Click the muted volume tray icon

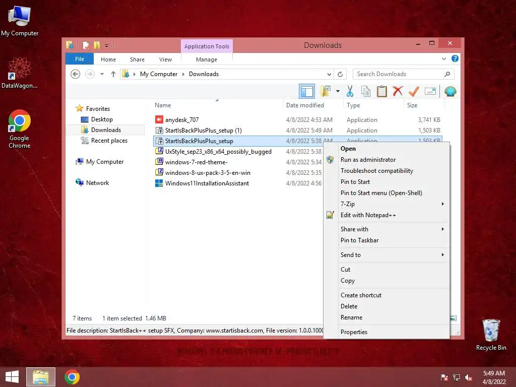coord(469,377)
